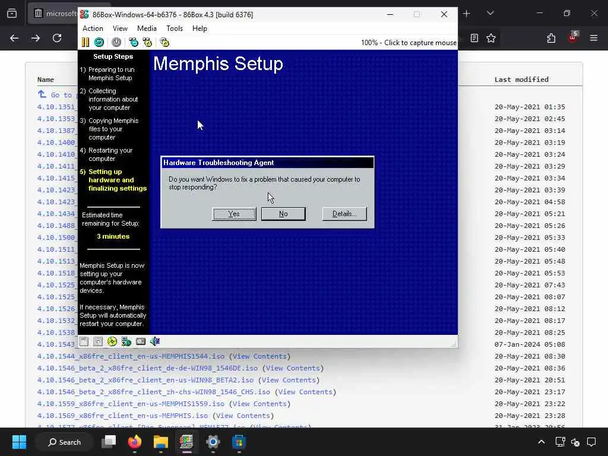Open 86Box settings via the gear icon
The width and height of the screenshot is (608, 456).
tap(164, 42)
